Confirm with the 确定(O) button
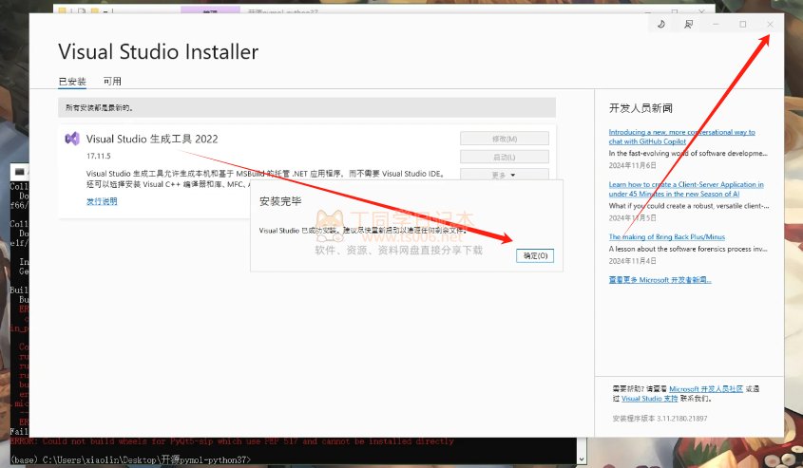The height and width of the screenshot is (468, 803). (x=535, y=255)
